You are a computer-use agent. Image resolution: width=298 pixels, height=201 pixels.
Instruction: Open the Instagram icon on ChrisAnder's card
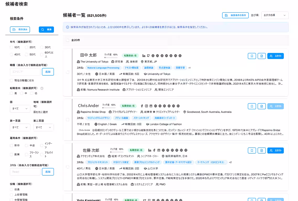[146, 106]
